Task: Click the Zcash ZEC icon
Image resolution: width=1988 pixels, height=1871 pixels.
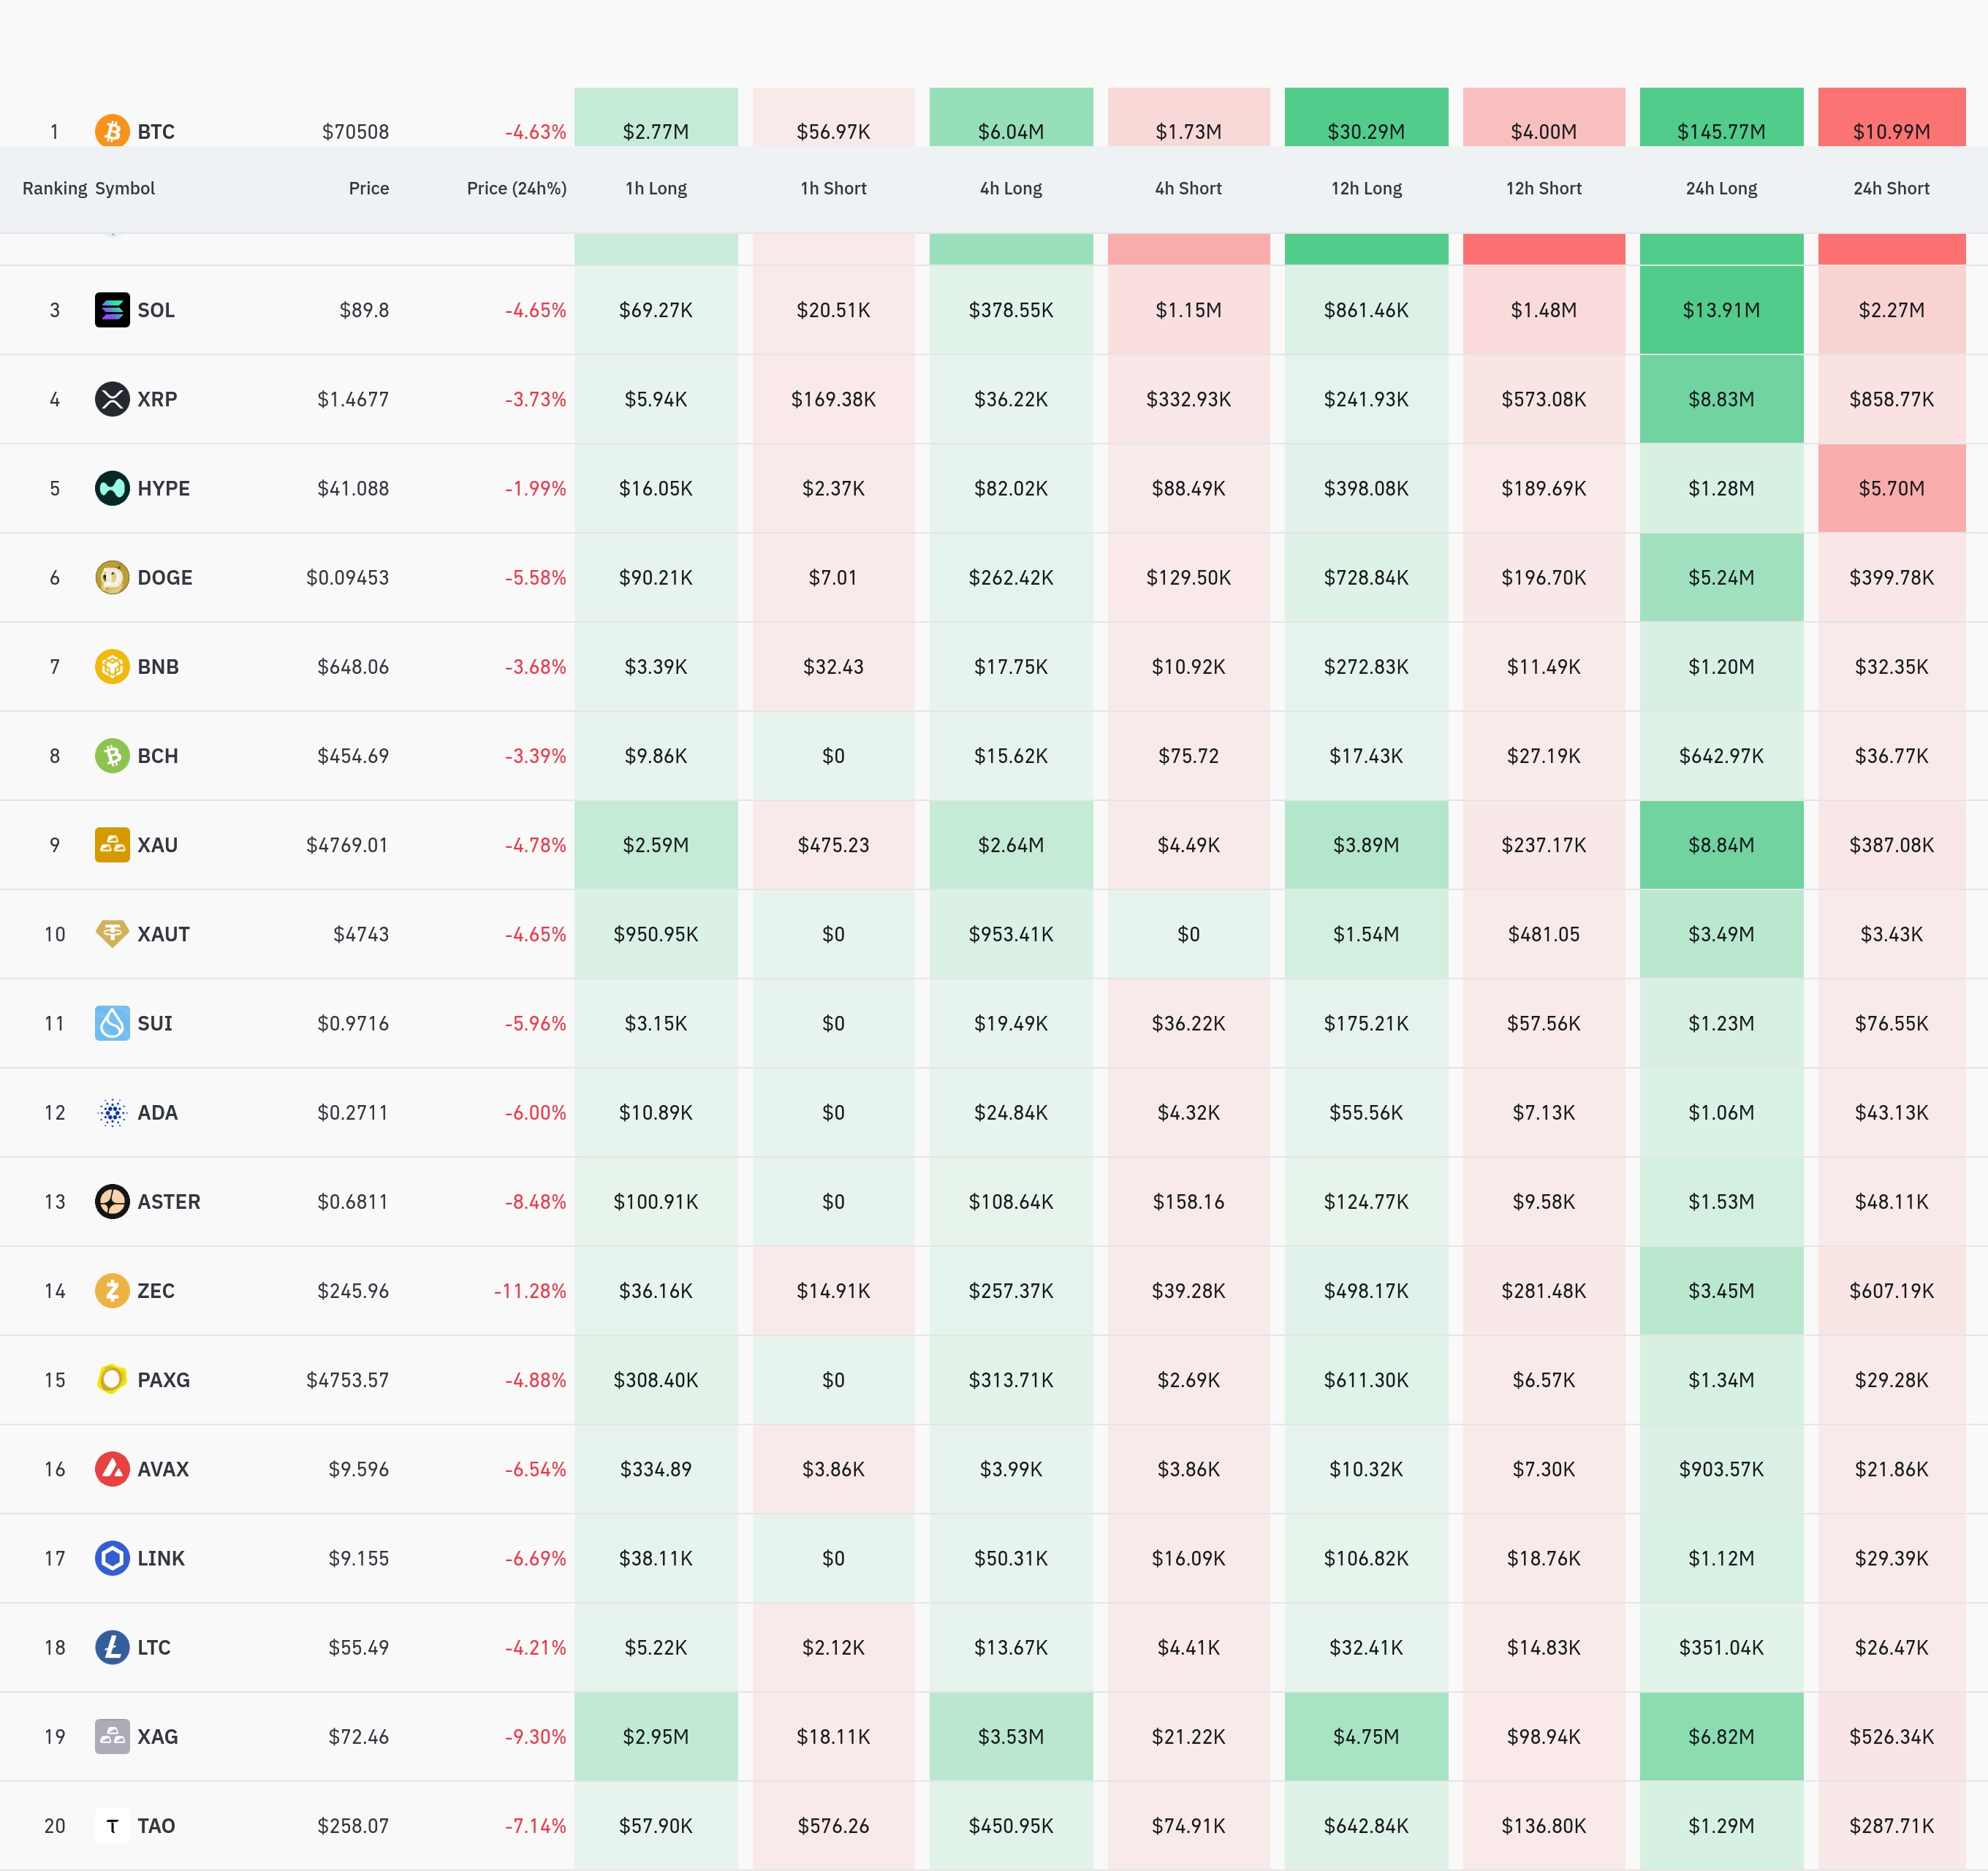Action: tap(112, 1291)
